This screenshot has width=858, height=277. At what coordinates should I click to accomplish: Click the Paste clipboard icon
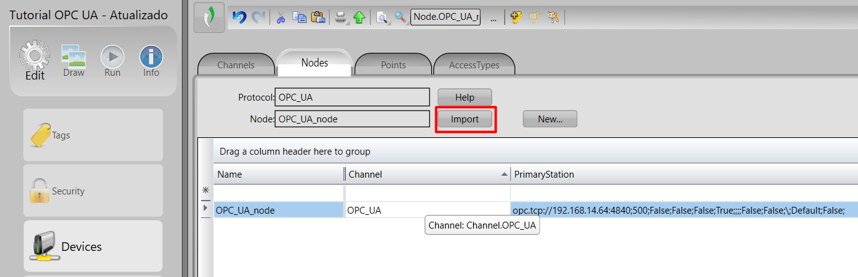click(318, 17)
